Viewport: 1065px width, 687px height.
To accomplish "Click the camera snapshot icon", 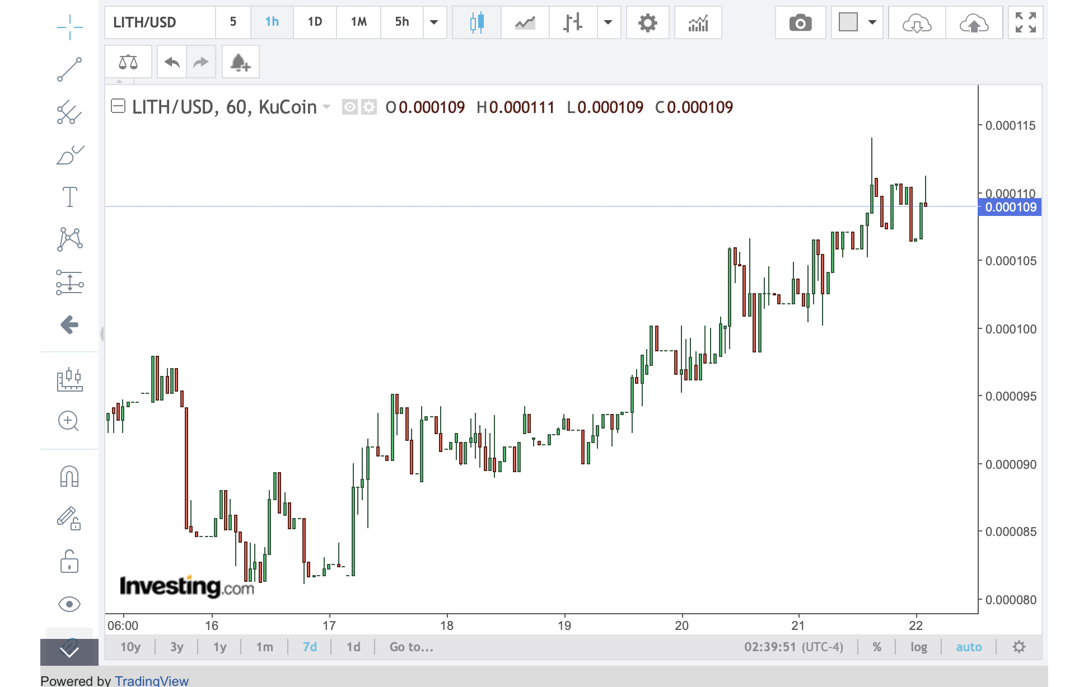I will click(800, 23).
